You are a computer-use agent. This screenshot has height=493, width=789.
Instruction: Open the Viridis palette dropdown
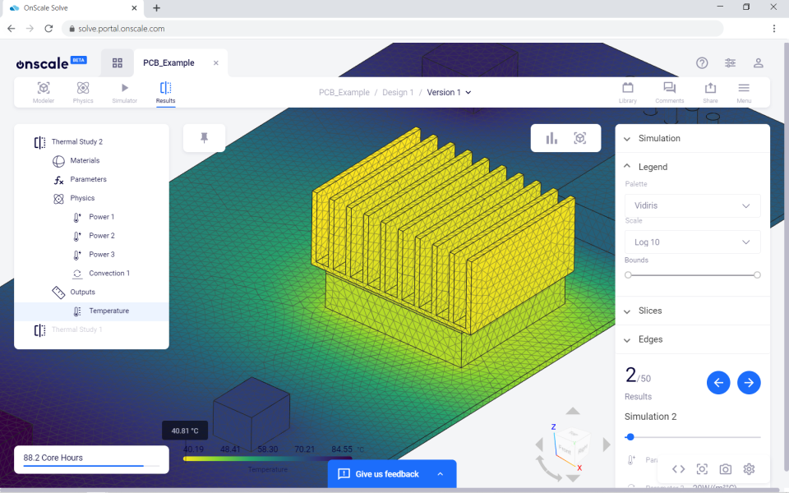[x=692, y=205]
